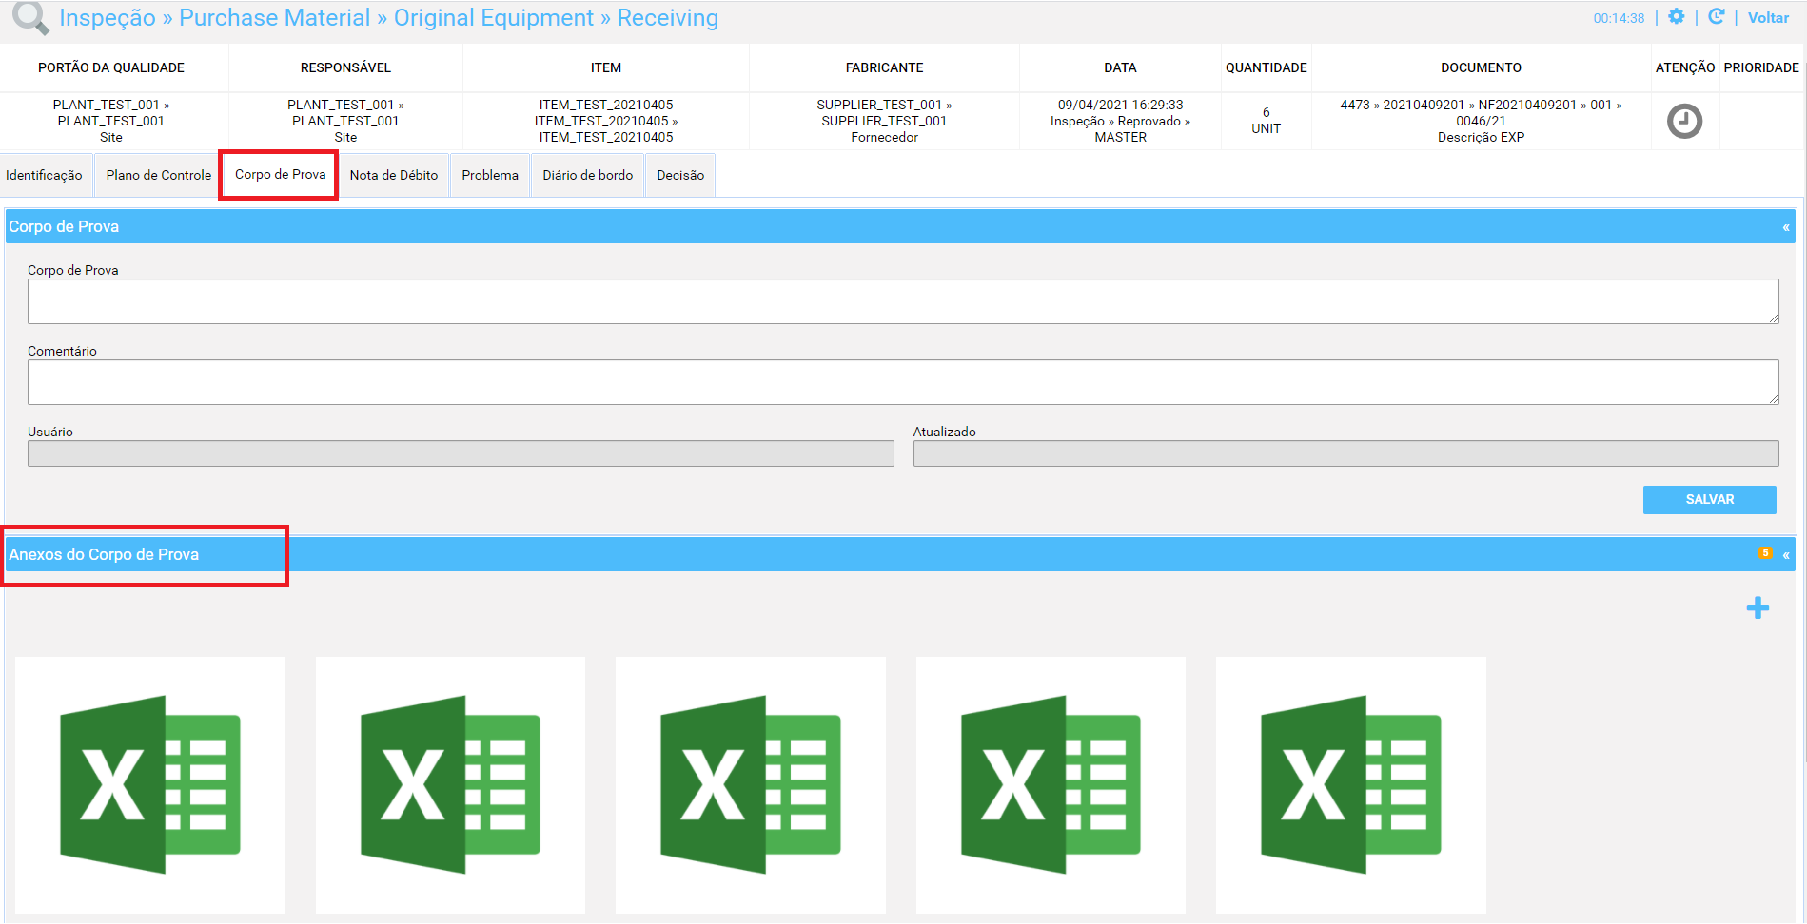Click the Inspeção breadcrumb link
This screenshot has height=924, width=1807.
[108, 18]
